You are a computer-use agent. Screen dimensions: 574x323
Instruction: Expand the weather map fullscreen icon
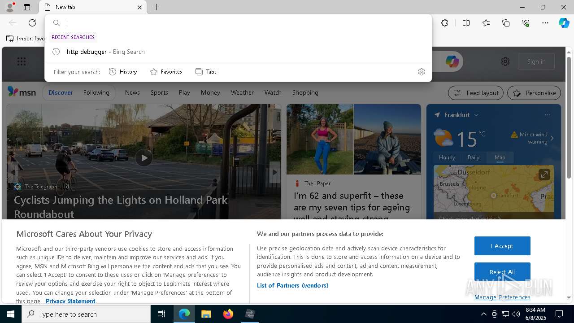[544, 174]
